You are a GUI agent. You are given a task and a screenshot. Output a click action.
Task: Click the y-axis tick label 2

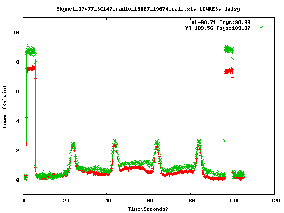[18, 150]
